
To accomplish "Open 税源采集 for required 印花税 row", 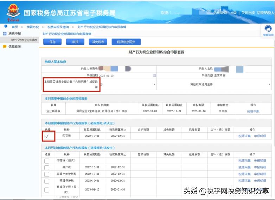I will pos(244,136).
